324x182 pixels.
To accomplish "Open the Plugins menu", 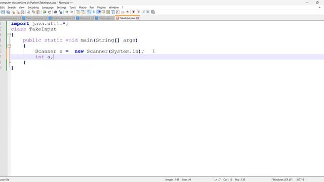I will (x=101, y=8).
